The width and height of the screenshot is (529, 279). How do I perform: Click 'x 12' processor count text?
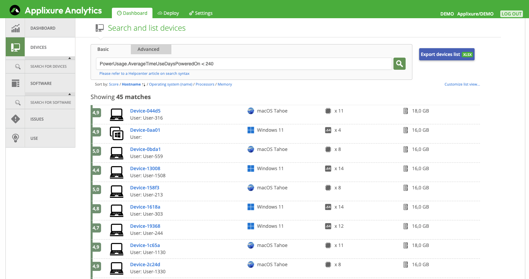339,226
